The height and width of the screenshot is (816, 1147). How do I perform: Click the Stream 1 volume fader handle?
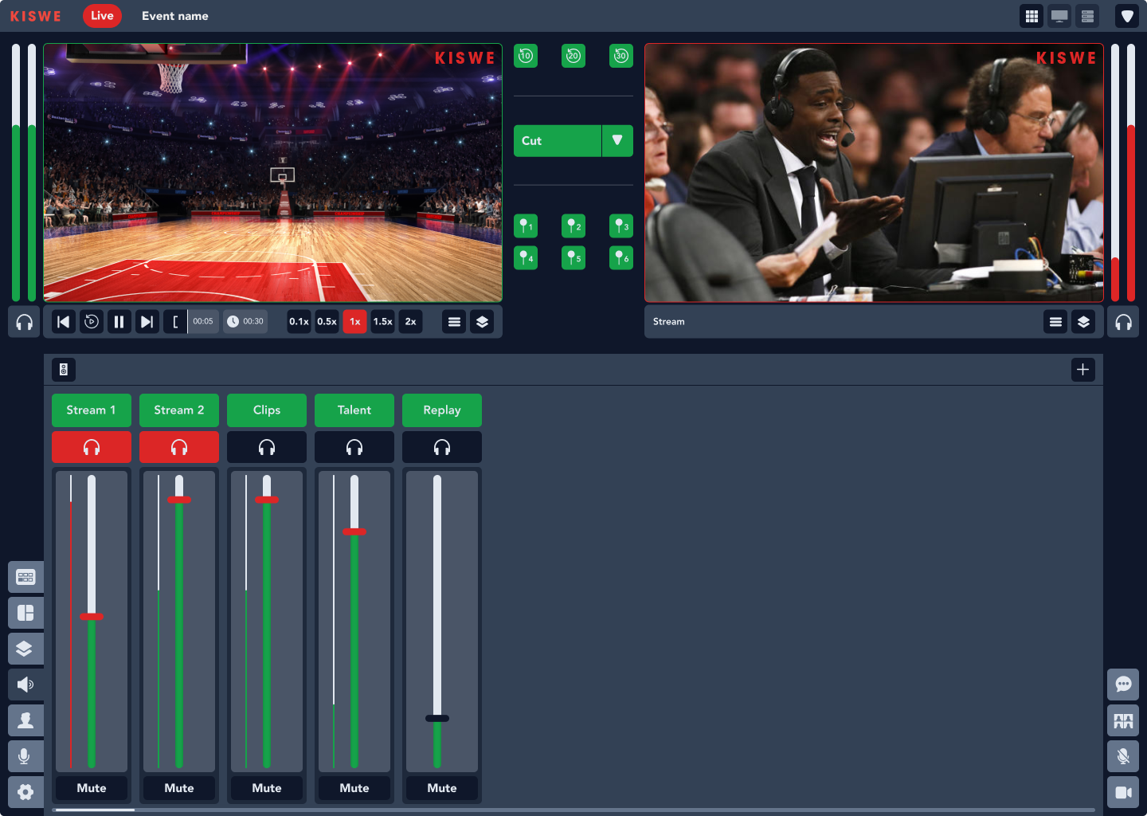pos(92,616)
